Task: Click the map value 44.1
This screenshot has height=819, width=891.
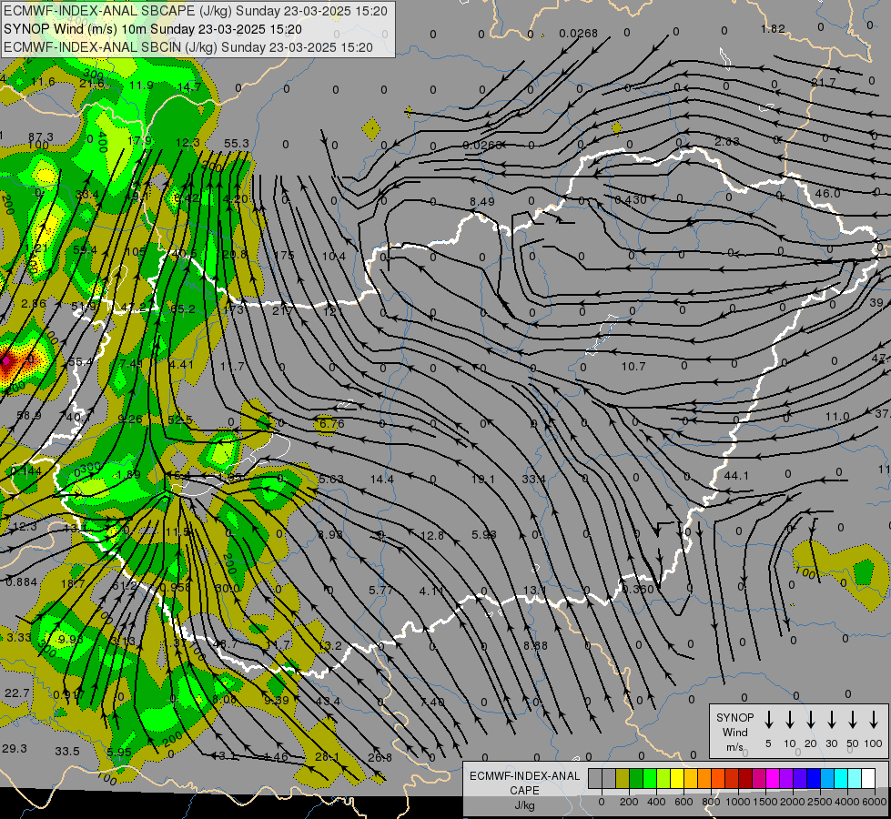Action: (736, 475)
